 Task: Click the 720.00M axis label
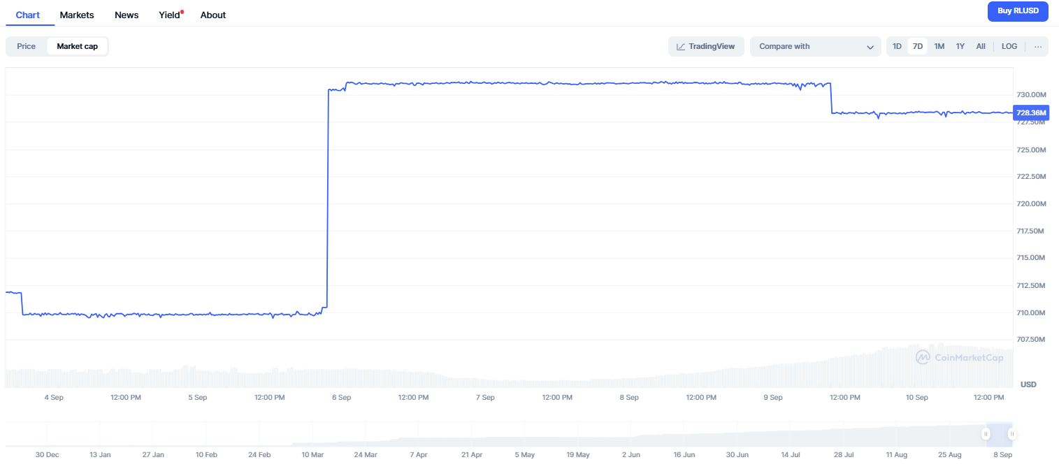[x=1031, y=204]
